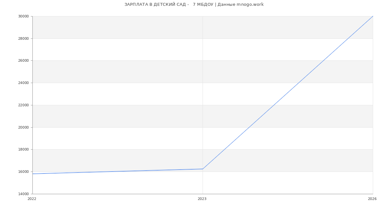Click the 2022 x-axis label

coord(32,199)
